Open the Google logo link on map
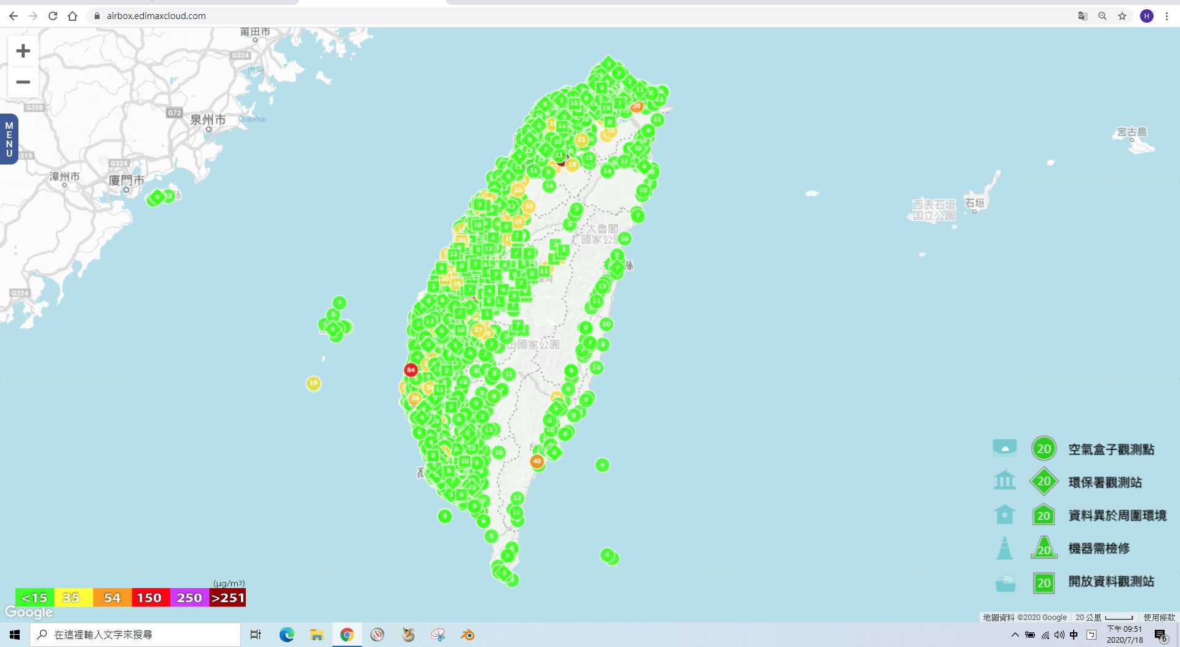 pos(29,612)
